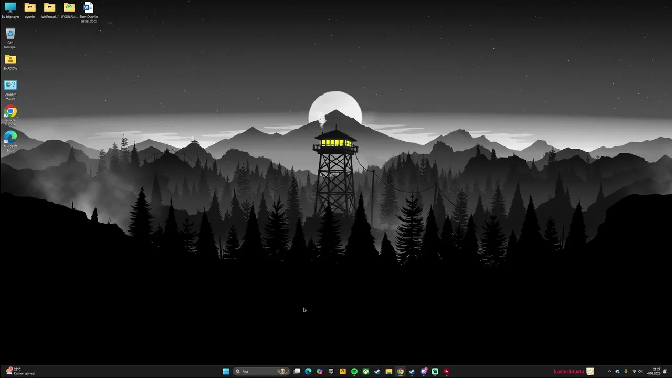Open the weather widget showing 28°C
Viewport: 672px width, 378px height.
pyautogui.click(x=21, y=372)
